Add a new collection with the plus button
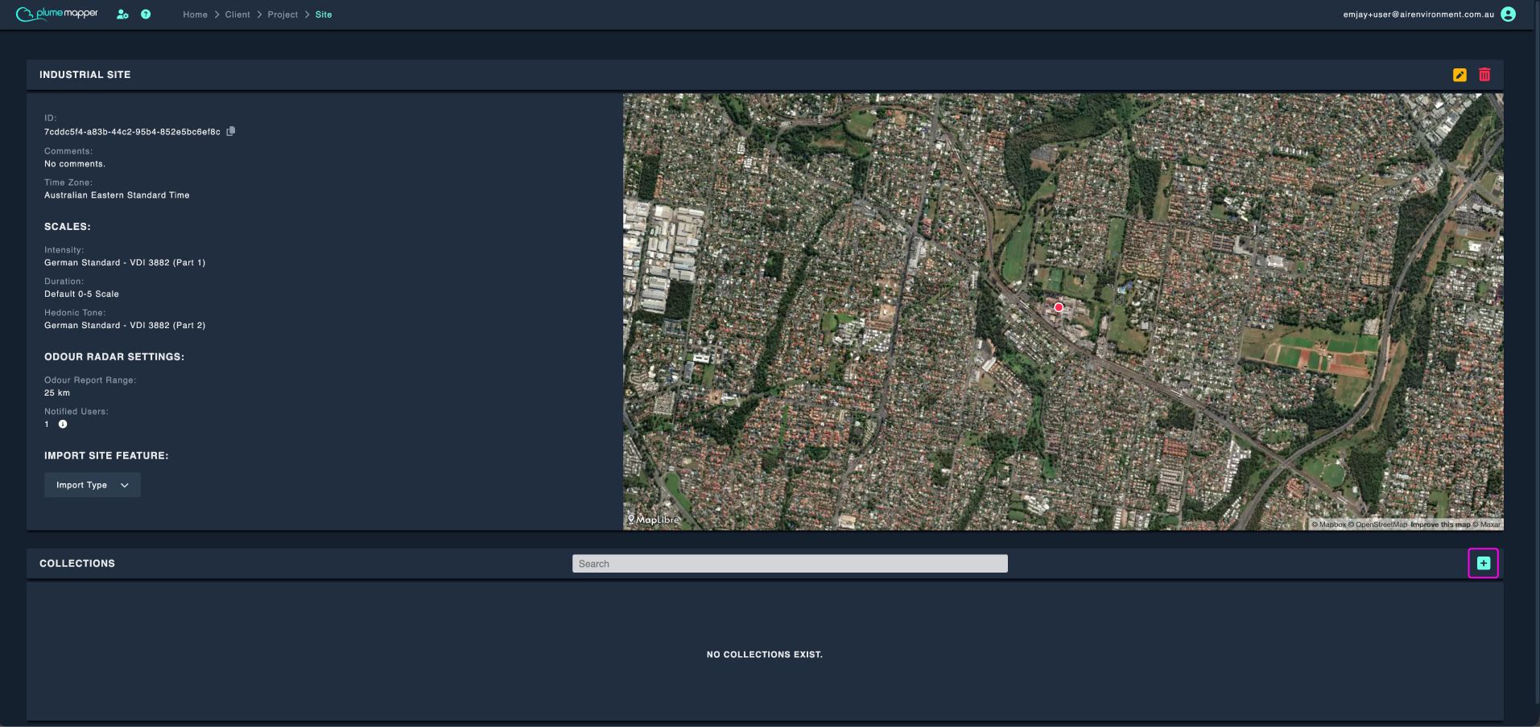The height and width of the screenshot is (727, 1540). point(1484,564)
